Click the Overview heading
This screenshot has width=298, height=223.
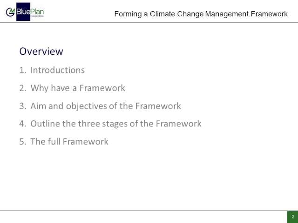tap(41, 52)
